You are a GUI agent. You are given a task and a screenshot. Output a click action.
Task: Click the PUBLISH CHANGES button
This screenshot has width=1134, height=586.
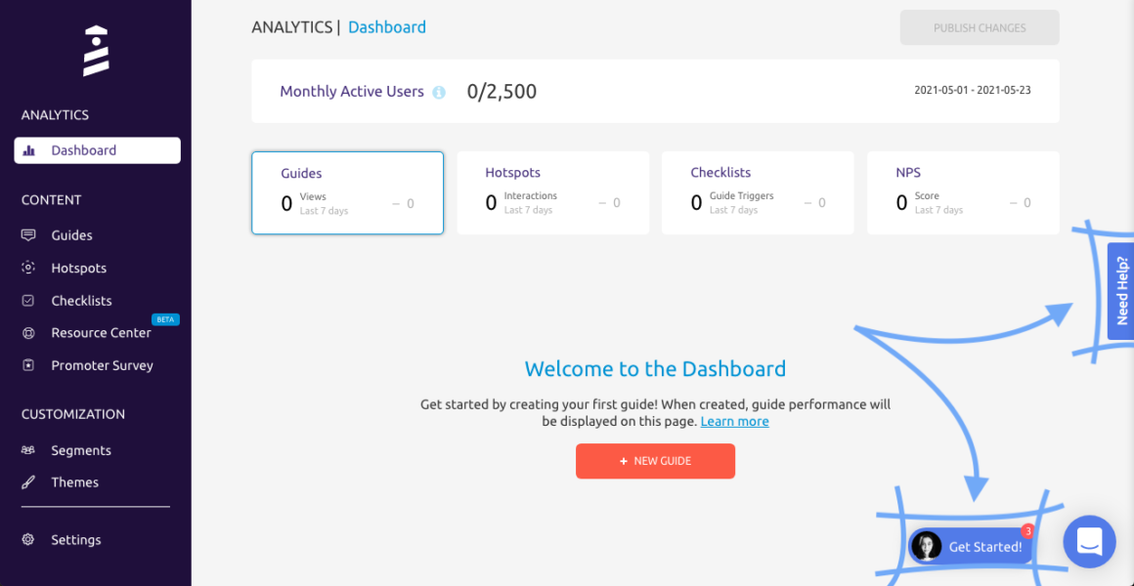coord(979,26)
